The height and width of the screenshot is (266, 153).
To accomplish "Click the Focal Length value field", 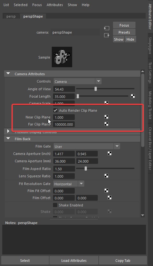I will pyautogui.click(x=64, y=96).
